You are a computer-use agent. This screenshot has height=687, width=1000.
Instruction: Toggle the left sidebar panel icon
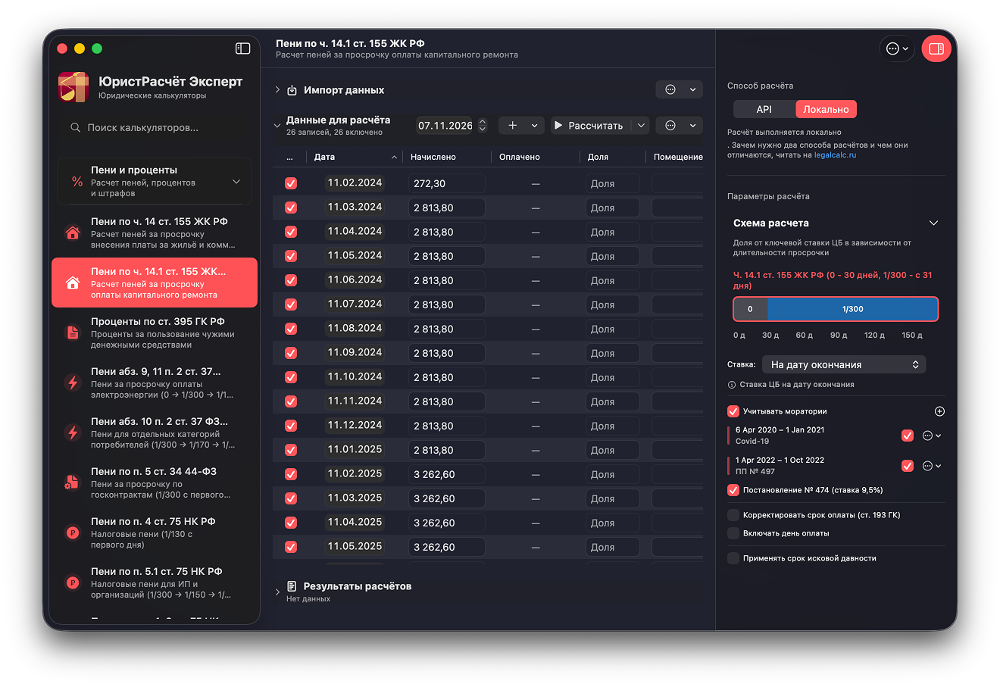click(242, 48)
